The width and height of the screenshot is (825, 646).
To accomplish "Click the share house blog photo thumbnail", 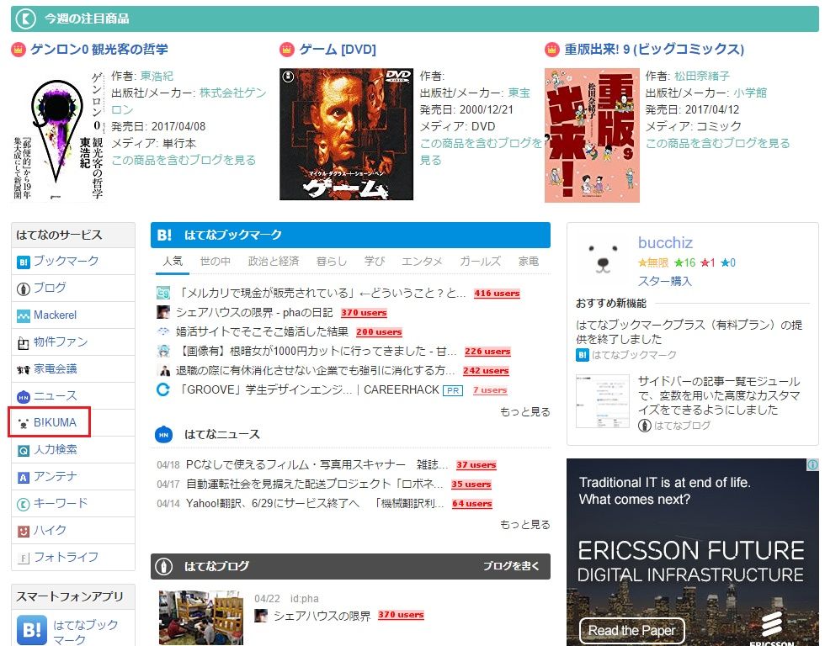I will pyautogui.click(x=201, y=618).
